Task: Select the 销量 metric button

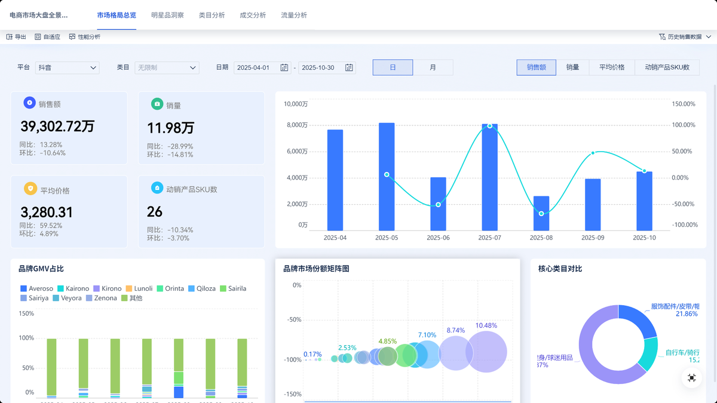Action: tap(572, 67)
